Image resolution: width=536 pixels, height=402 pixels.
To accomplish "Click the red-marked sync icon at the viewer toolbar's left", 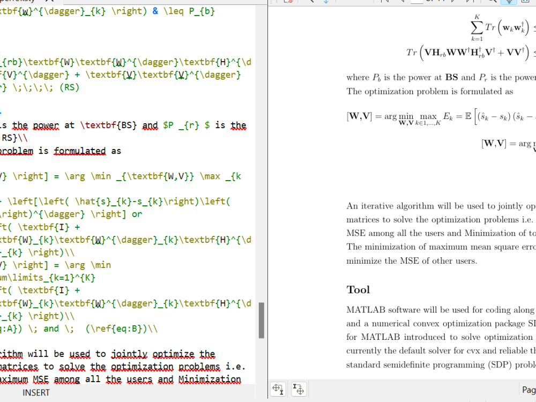I will [288, 2].
